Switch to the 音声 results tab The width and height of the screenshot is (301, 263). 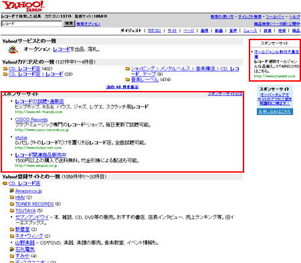233,31
